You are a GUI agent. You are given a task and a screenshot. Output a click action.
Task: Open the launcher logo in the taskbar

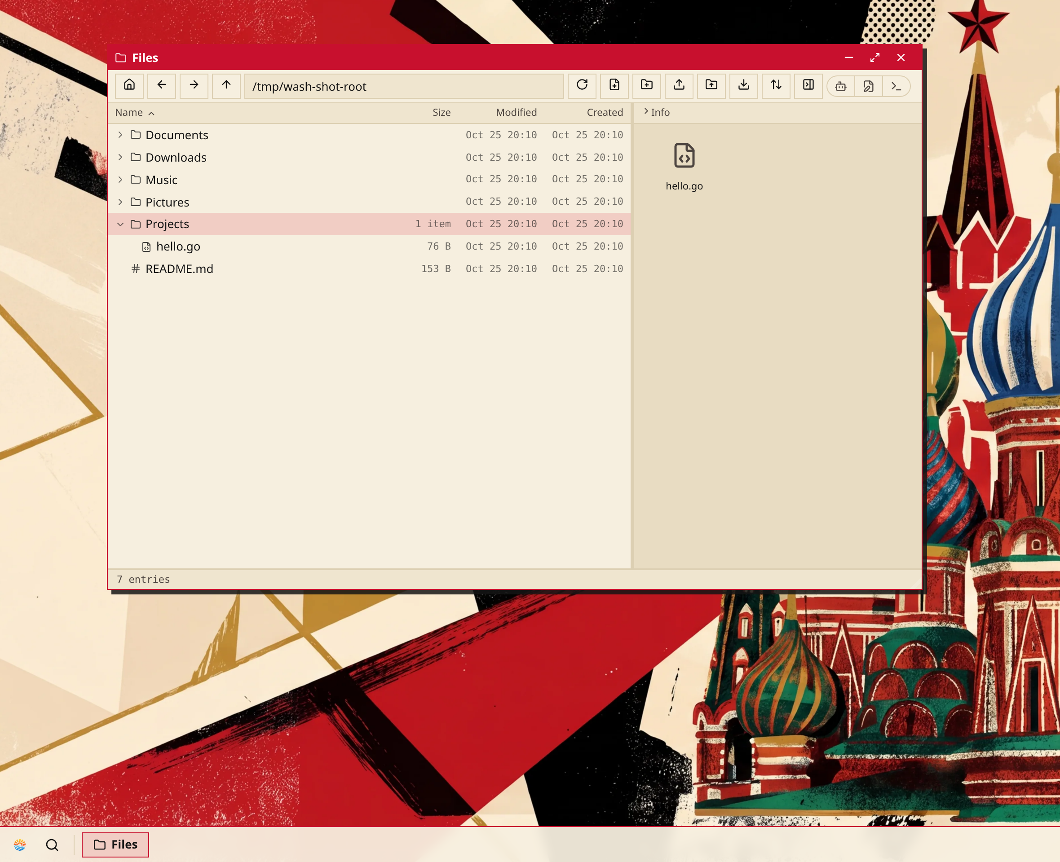[x=20, y=844]
